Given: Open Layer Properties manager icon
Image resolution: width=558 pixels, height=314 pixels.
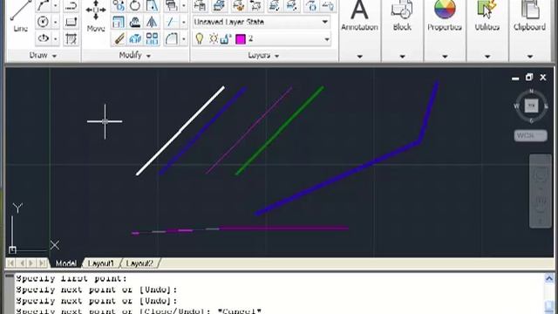Looking at the screenshot, I should 201,5.
